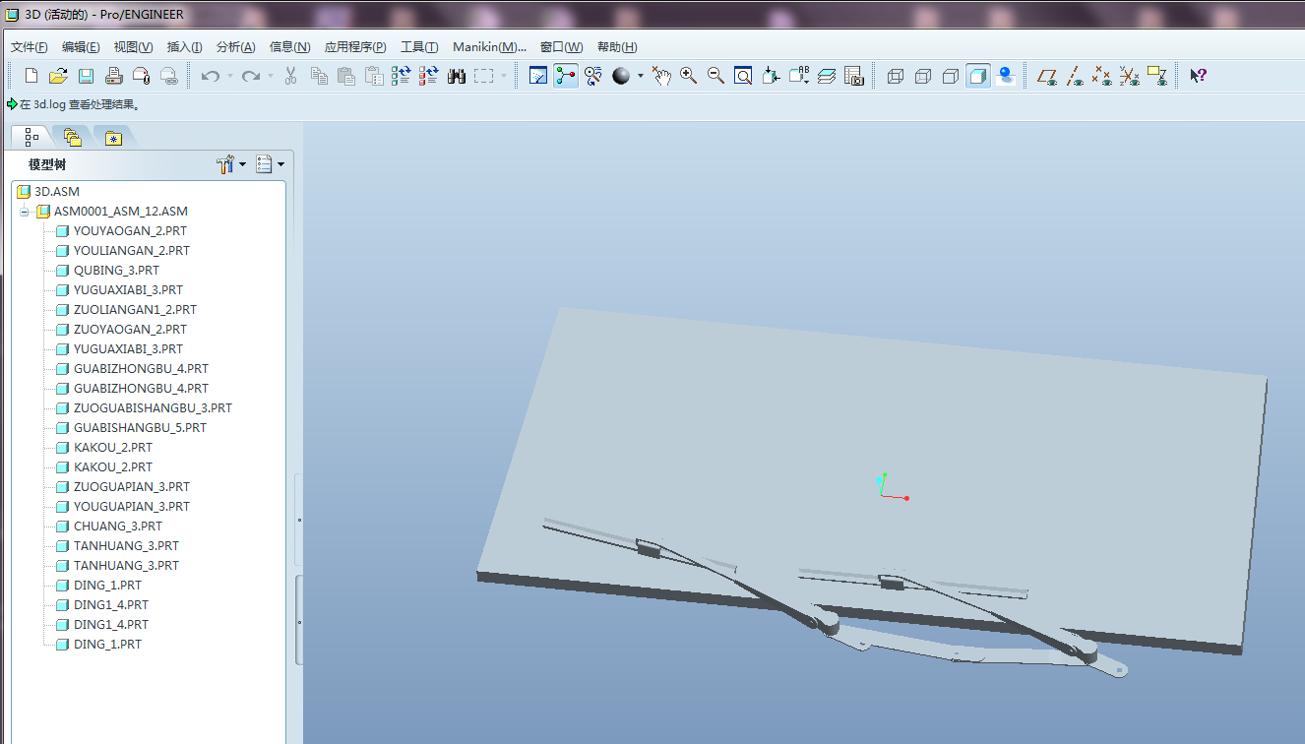The image size is (1305, 744).
Task: Open the selection box dropdown arrow
Action: click(504, 76)
